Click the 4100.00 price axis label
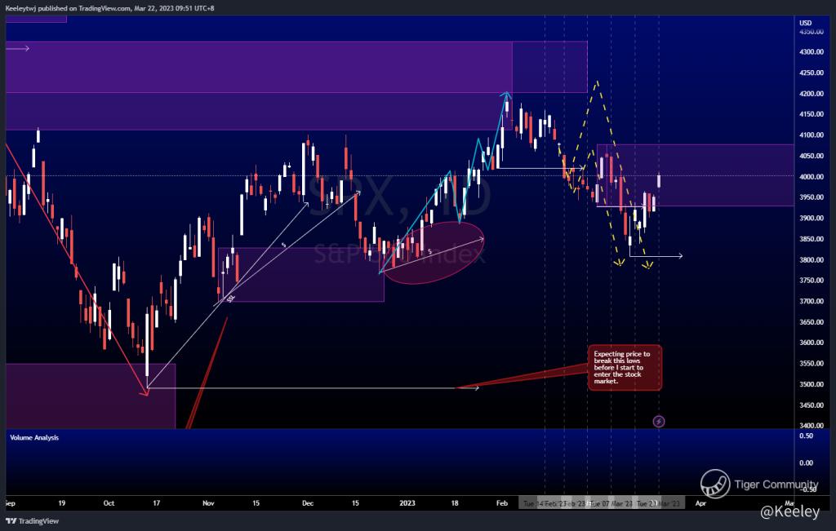836x531 pixels. (x=811, y=135)
